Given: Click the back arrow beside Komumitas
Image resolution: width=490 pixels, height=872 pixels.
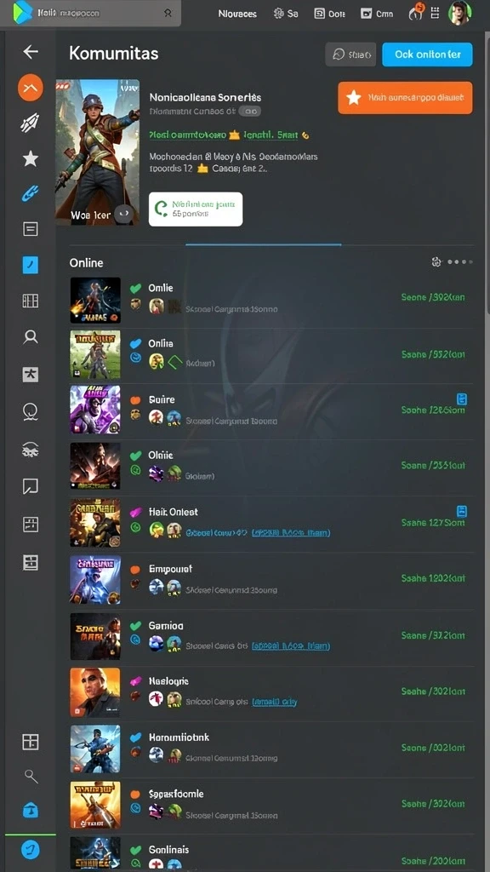Looking at the screenshot, I should pos(31,52).
